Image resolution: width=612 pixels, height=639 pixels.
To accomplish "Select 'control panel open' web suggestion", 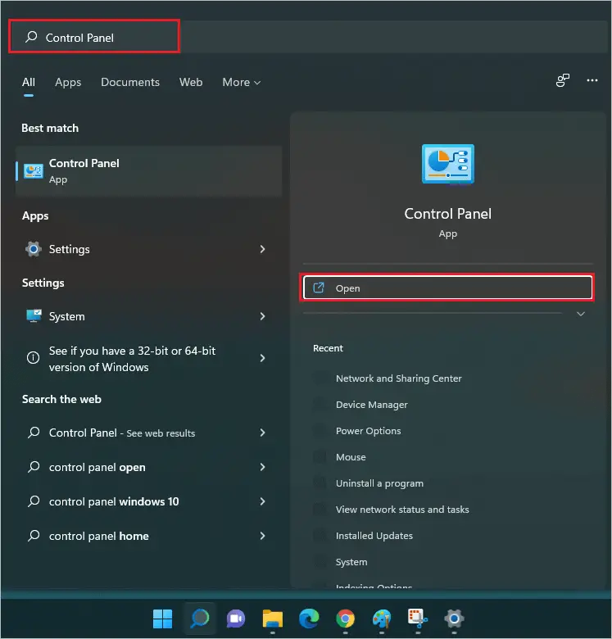I will [x=149, y=467].
